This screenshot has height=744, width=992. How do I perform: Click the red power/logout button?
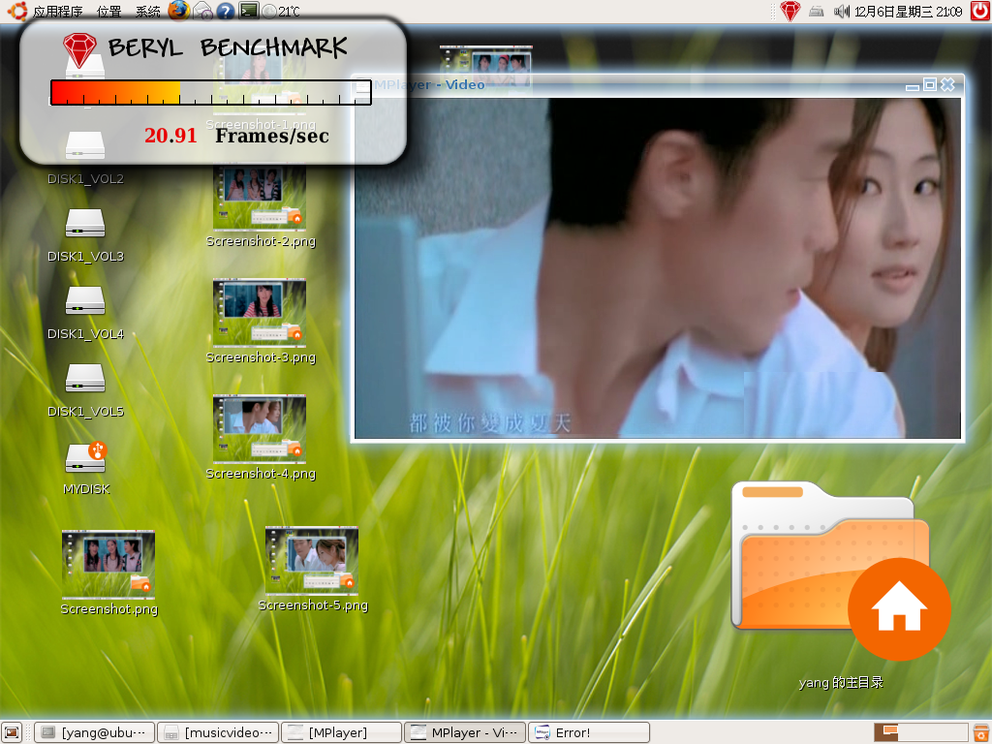click(x=980, y=11)
